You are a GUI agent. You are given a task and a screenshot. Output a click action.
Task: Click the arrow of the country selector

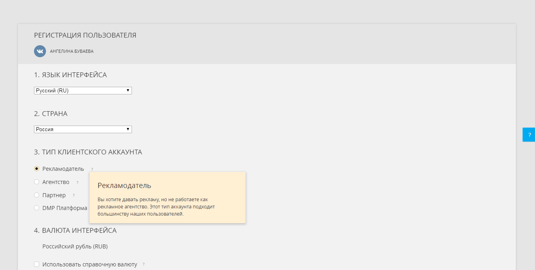coord(128,130)
